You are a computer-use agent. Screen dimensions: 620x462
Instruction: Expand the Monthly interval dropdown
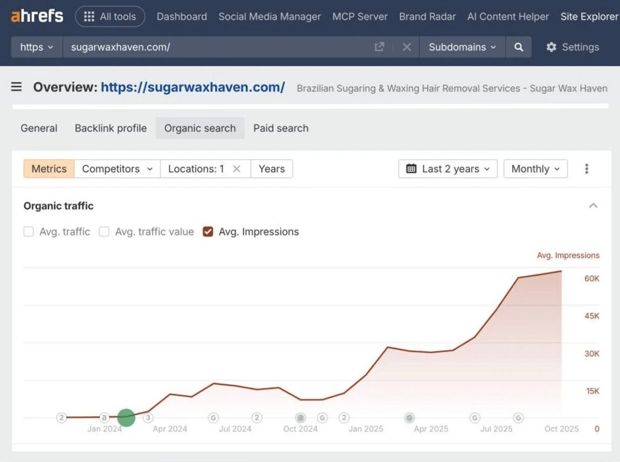click(535, 169)
